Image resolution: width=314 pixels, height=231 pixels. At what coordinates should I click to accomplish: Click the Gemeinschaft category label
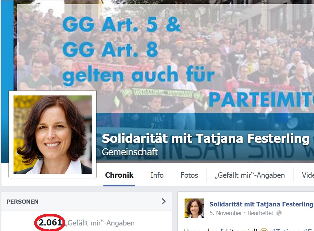130,152
